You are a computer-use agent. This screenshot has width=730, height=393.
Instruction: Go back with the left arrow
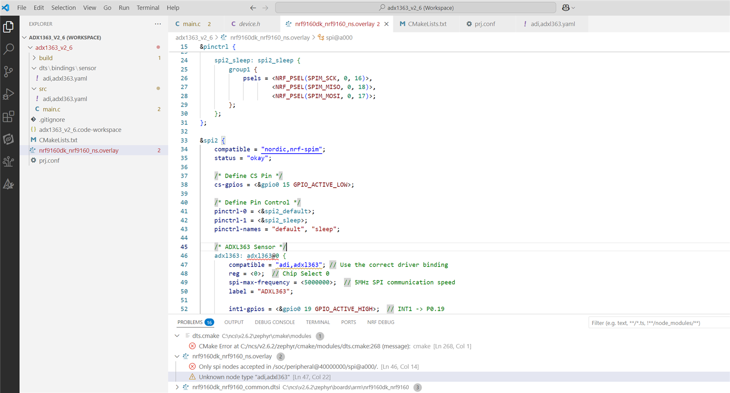pos(253,8)
